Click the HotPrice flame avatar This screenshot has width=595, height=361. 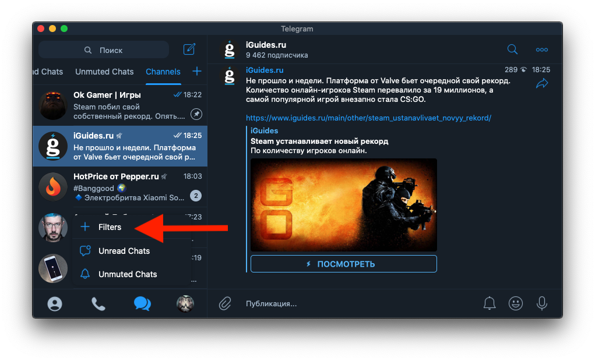click(53, 187)
